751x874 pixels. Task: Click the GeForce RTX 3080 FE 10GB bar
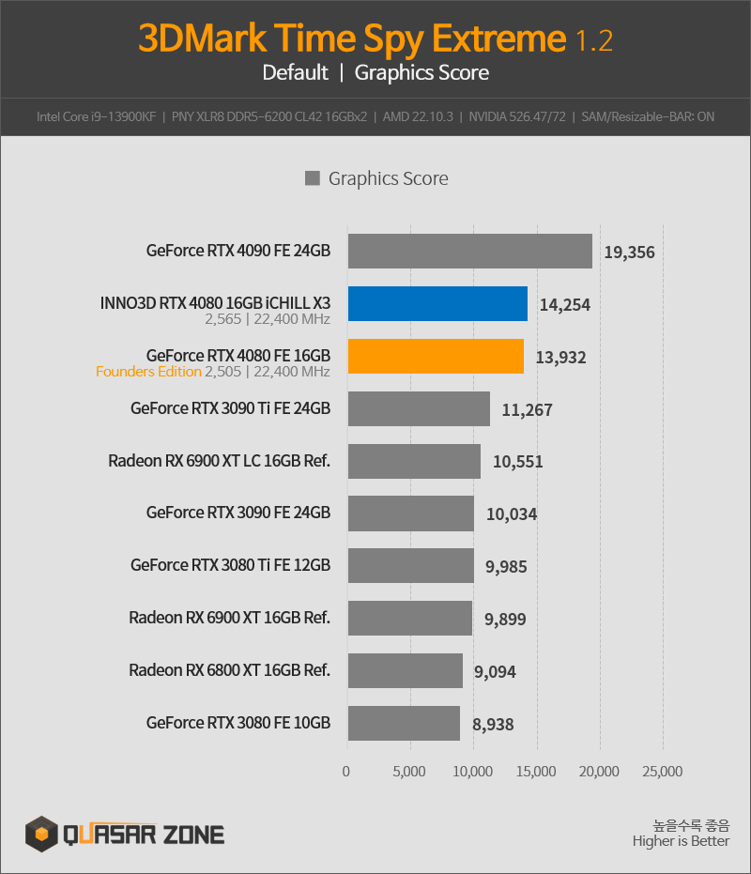tap(405, 723)
